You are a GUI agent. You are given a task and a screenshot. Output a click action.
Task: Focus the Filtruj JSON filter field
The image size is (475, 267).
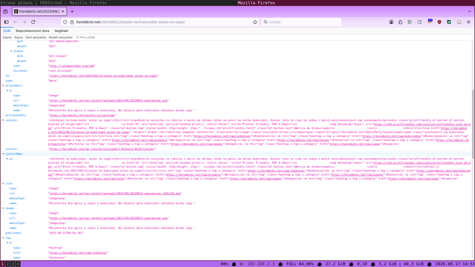[87, 38]
